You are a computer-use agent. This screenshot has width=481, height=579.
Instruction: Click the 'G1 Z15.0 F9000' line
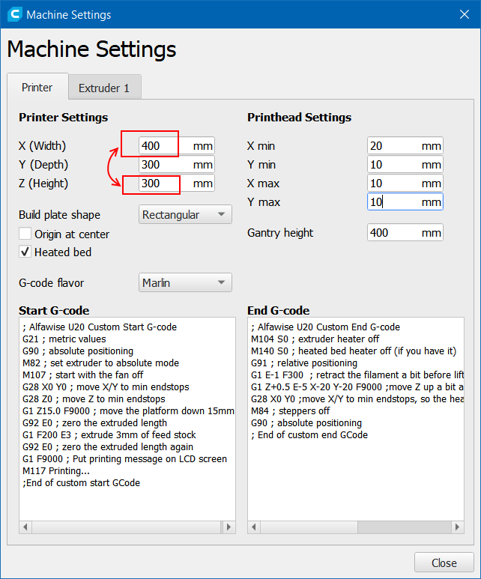click(129, 411)
